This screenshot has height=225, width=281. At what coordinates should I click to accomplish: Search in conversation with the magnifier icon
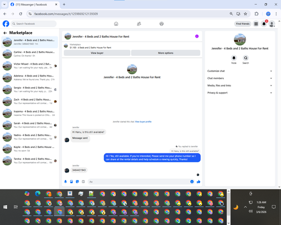[246, 58]
